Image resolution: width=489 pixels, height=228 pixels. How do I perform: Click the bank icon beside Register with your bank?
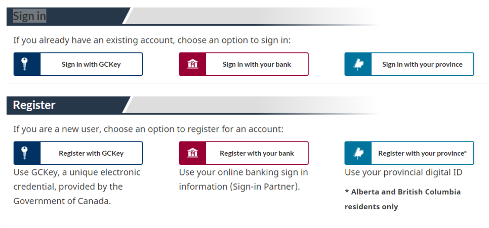coord(193,153)
